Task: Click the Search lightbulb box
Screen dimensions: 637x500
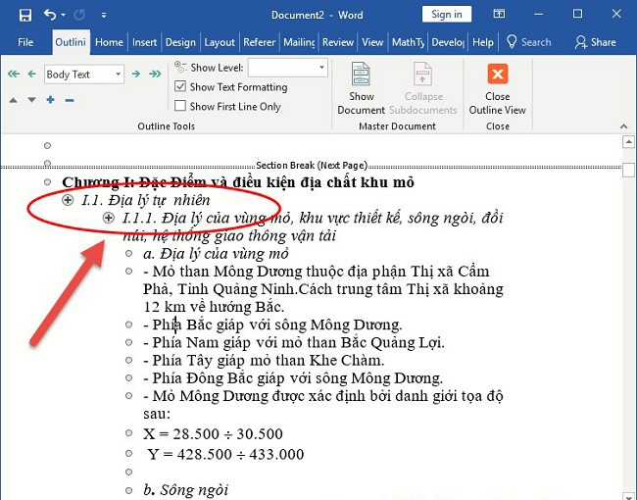Action: tap(529, 42)
